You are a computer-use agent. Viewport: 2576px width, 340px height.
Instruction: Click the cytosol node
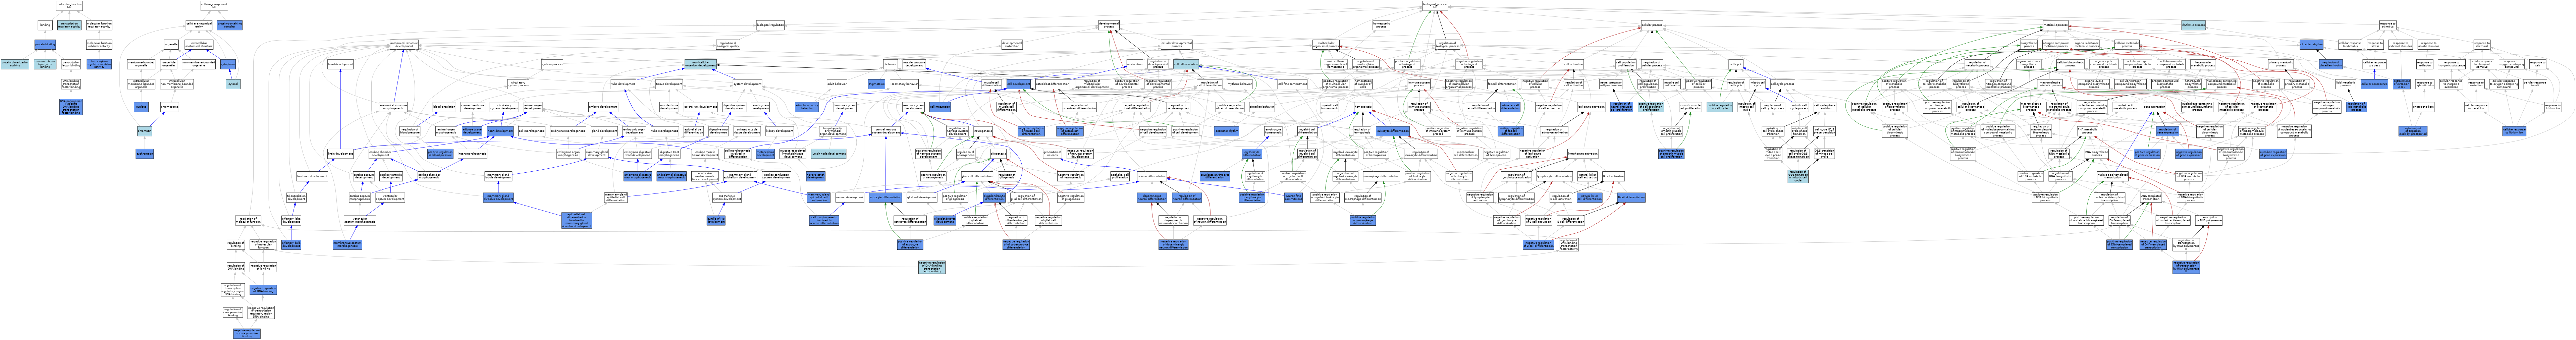point(233,84)
